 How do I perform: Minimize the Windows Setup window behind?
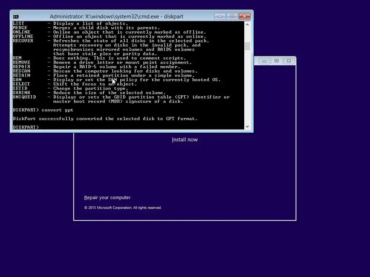pos(264,61)
